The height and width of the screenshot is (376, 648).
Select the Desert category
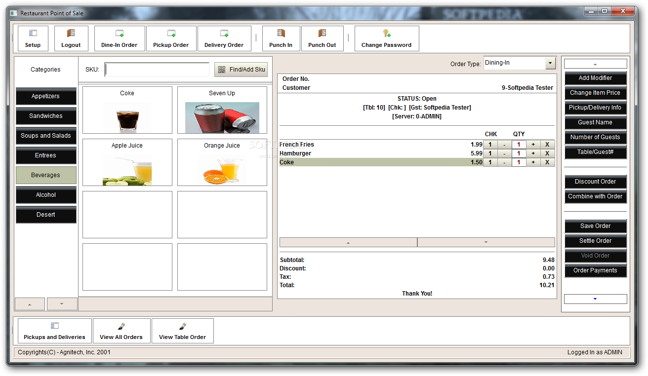[46, 215]
